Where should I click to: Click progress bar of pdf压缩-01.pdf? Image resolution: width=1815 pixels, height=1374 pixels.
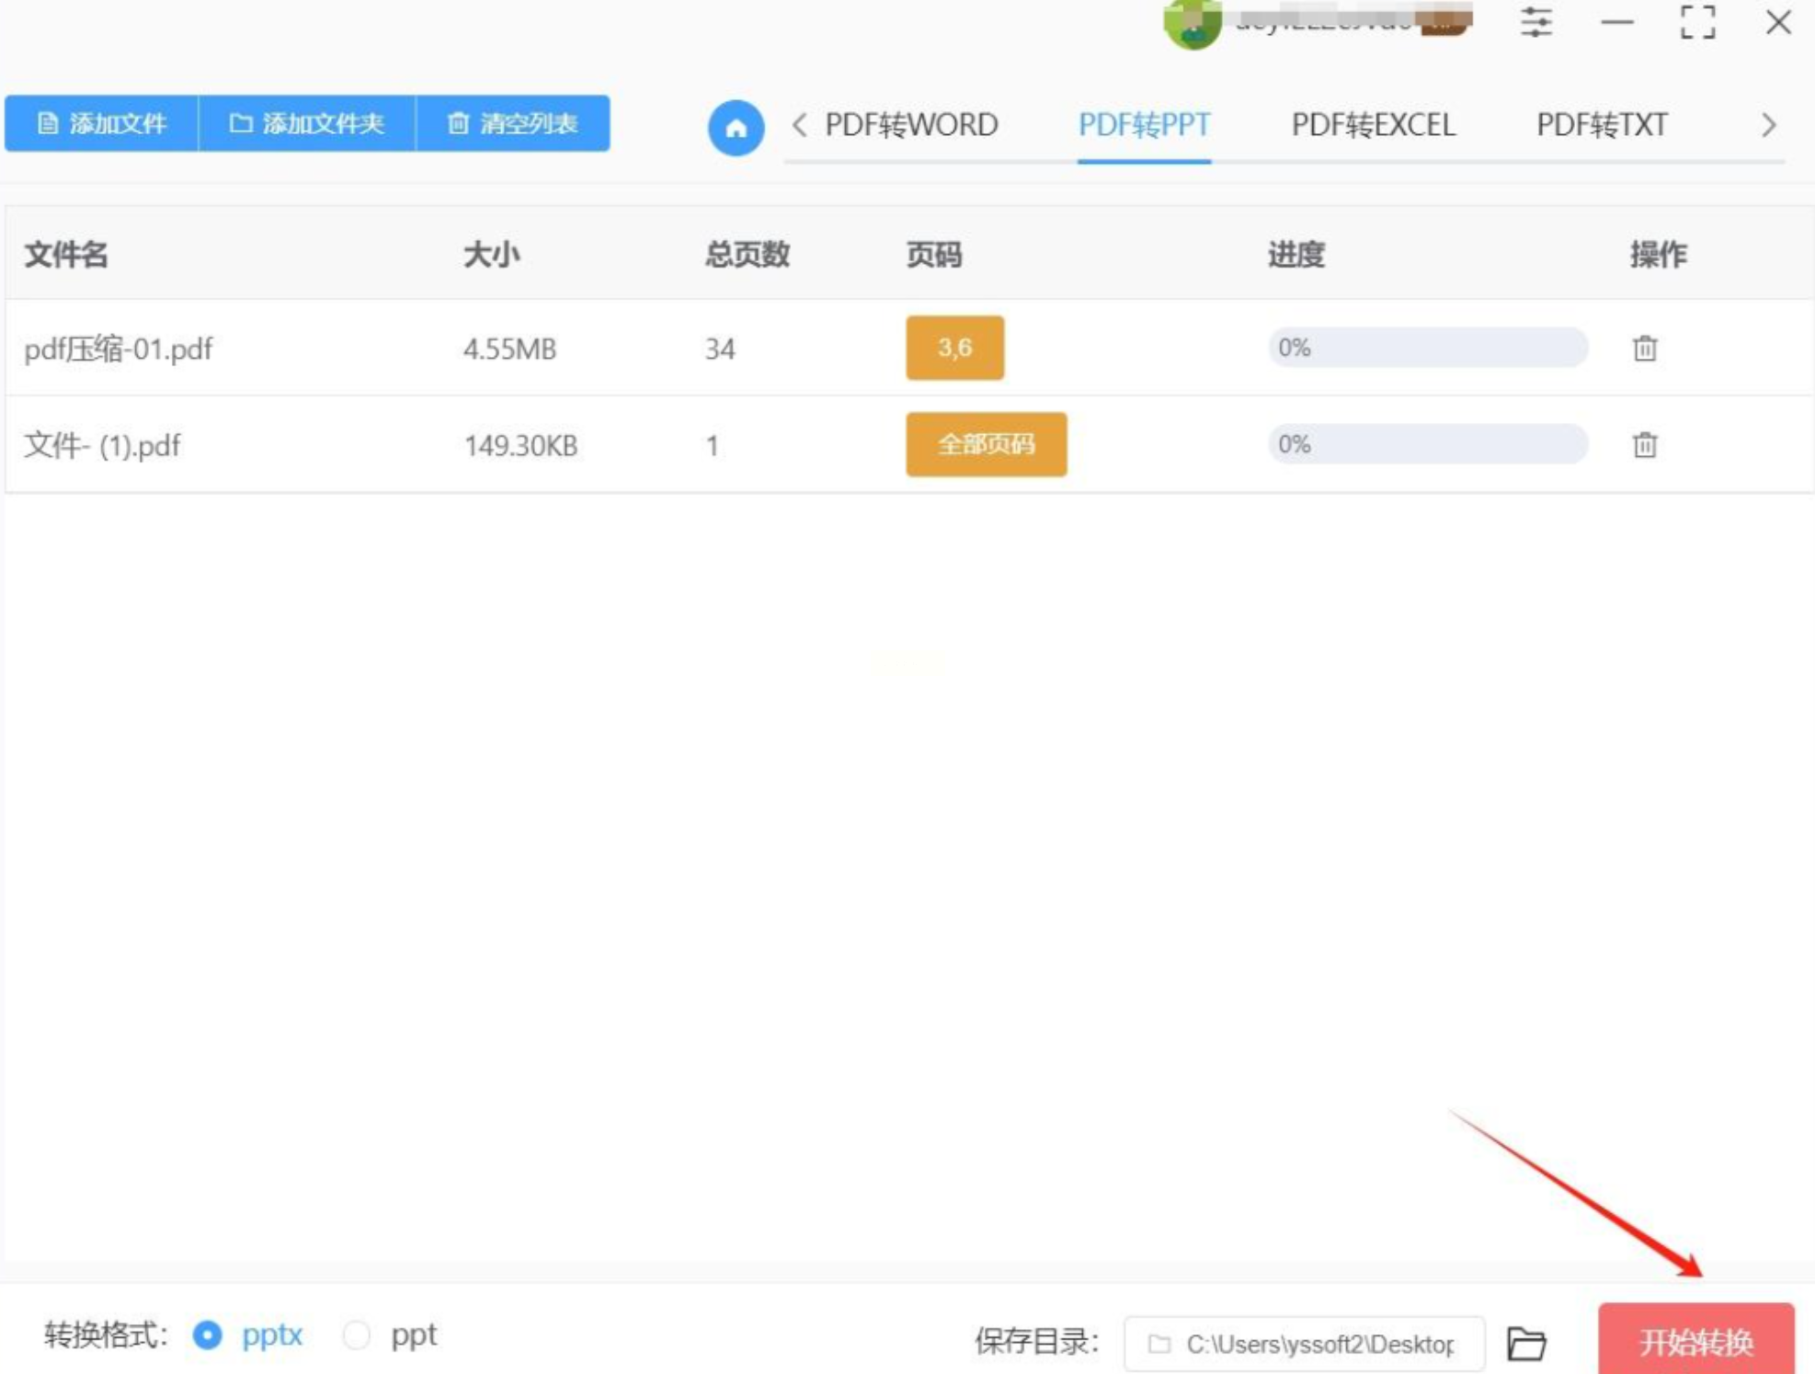[x=1428, y=348]
